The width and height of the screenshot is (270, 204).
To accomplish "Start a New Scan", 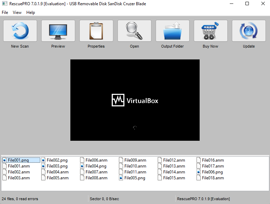I will pyautogui.click(x=20, y=31).
